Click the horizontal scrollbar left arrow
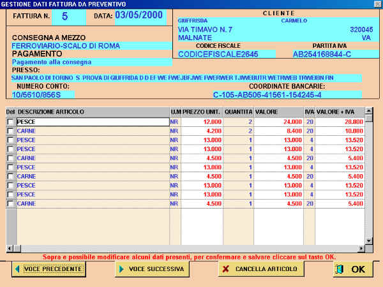The height and width of the screenshot is (287, 383). [10, 248]
